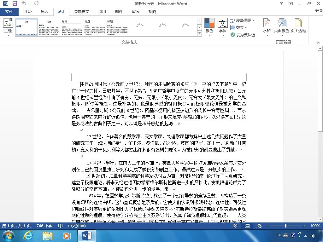Expand the document format gallery More arrow
The height and width of the screenshot is (242, 323).
(199, 33)
